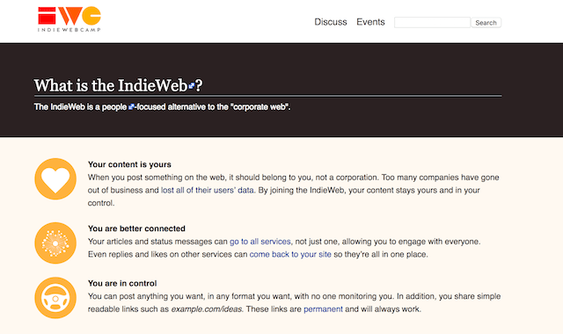
Task: Open the Events menu item
Action: (370, 22)
